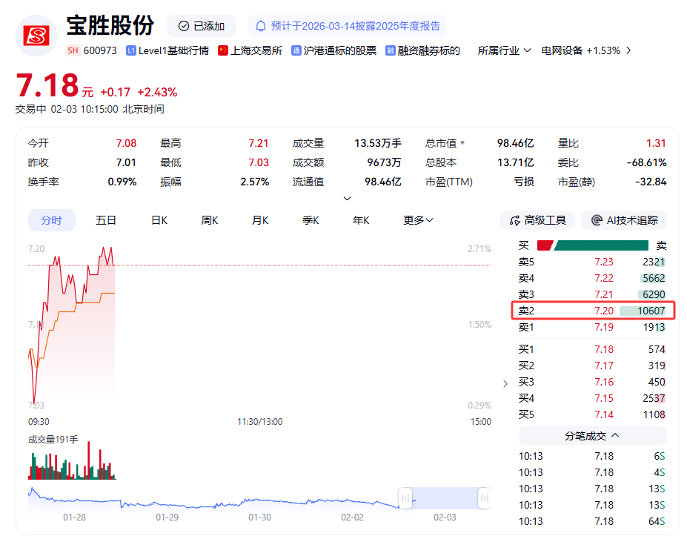The width and height of the screenshot is (687, 539).
Task: Click the buy/sell ratio bar
Action: pos(592,245)
